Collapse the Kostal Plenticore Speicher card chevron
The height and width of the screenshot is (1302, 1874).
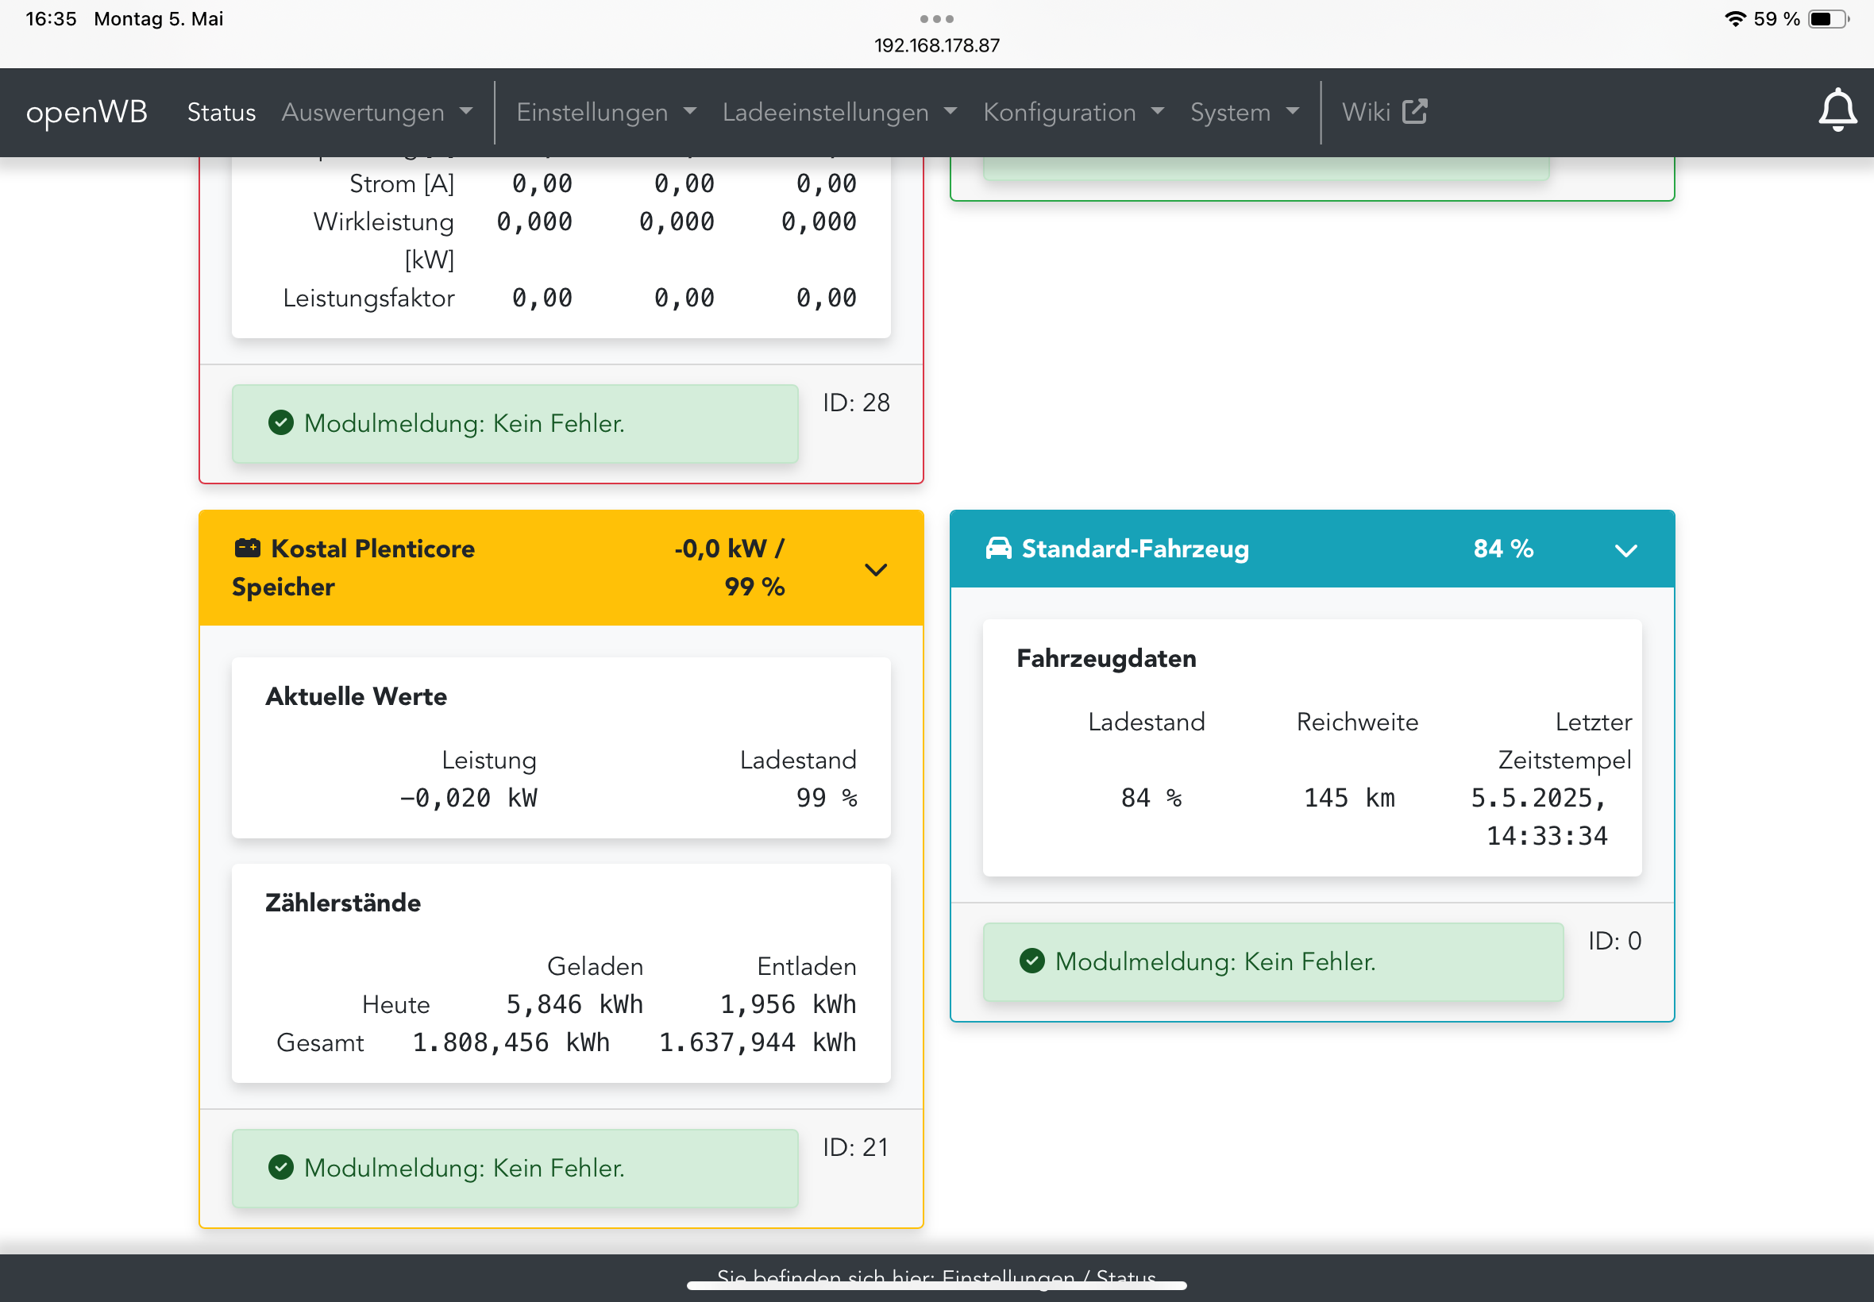pyautogui.click(x=875, y=569)
